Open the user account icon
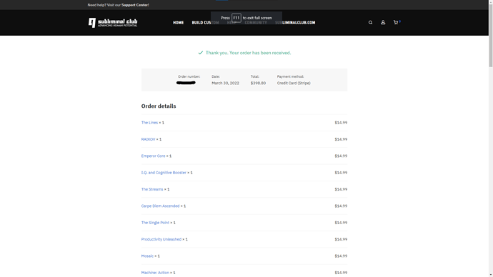This screenshot has width=493, height=277. point(383,22)
